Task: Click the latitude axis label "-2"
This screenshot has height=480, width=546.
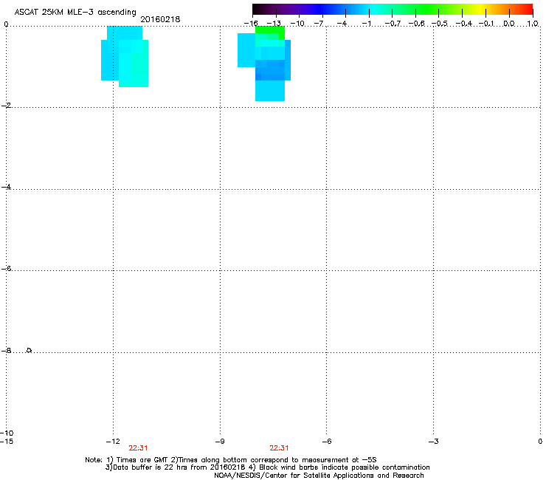Action: (6, 106)
